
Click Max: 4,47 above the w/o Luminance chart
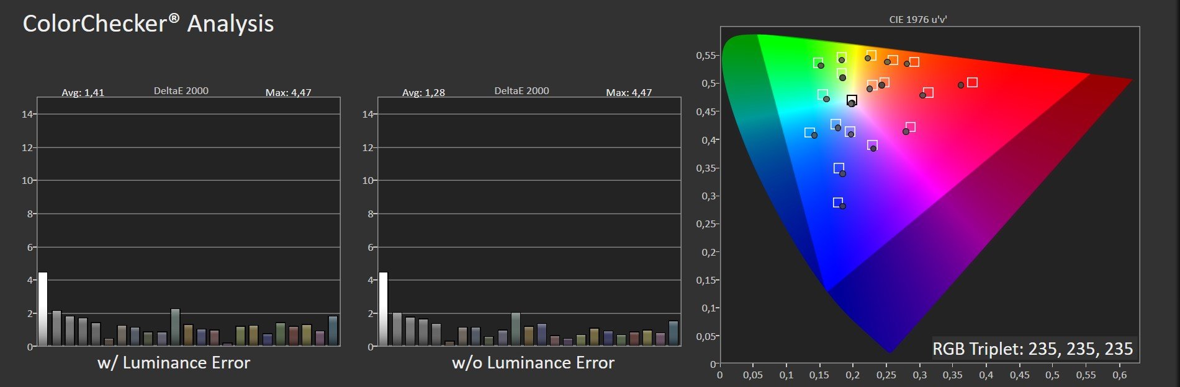tap(629, 93)
